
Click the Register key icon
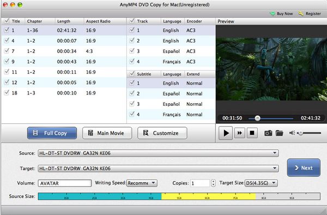[x=301, y=14]
